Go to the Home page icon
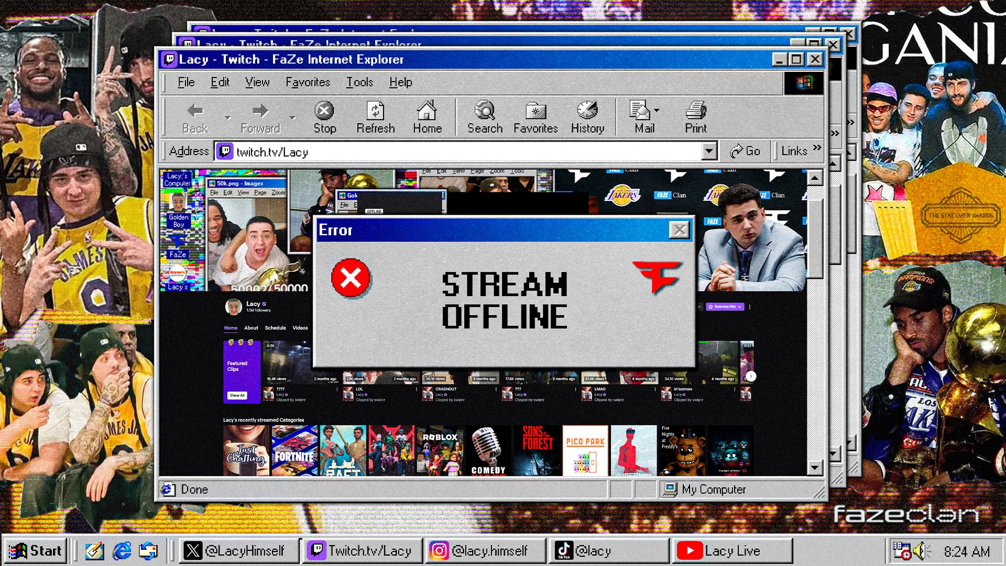Image resolution: width=1006 pixels, height=566 pixels. click(x=427, y=110)
